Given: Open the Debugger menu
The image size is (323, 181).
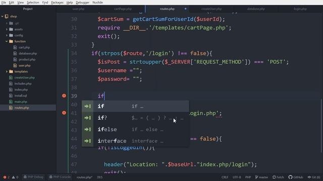Looking at the screenshot, I should point(82,3).
